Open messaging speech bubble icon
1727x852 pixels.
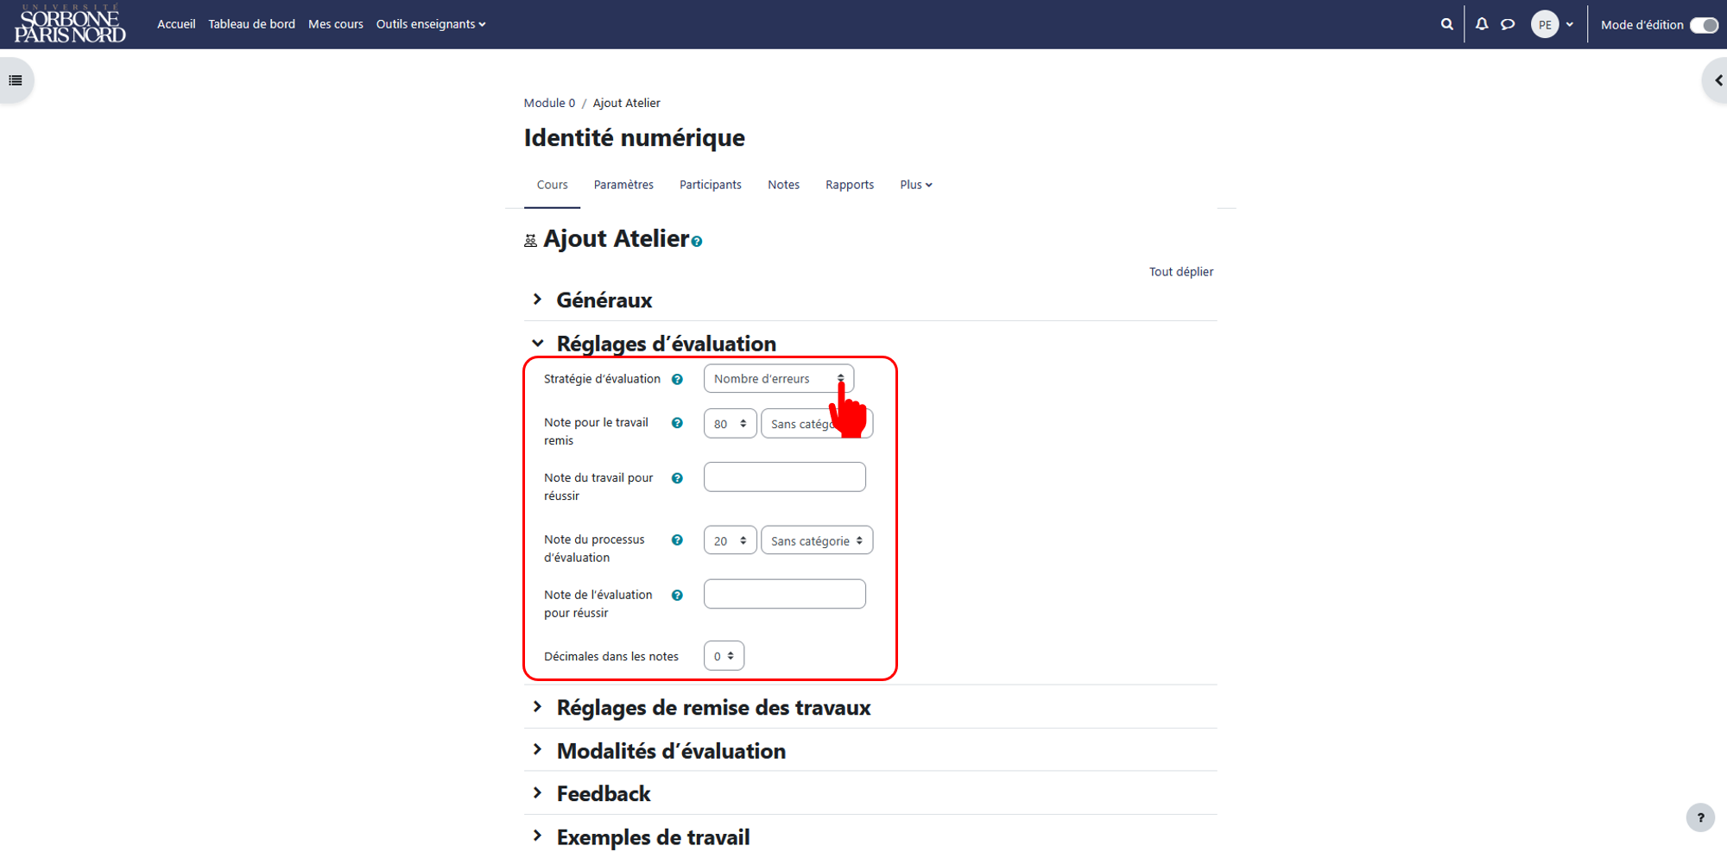click(1508, 24)
